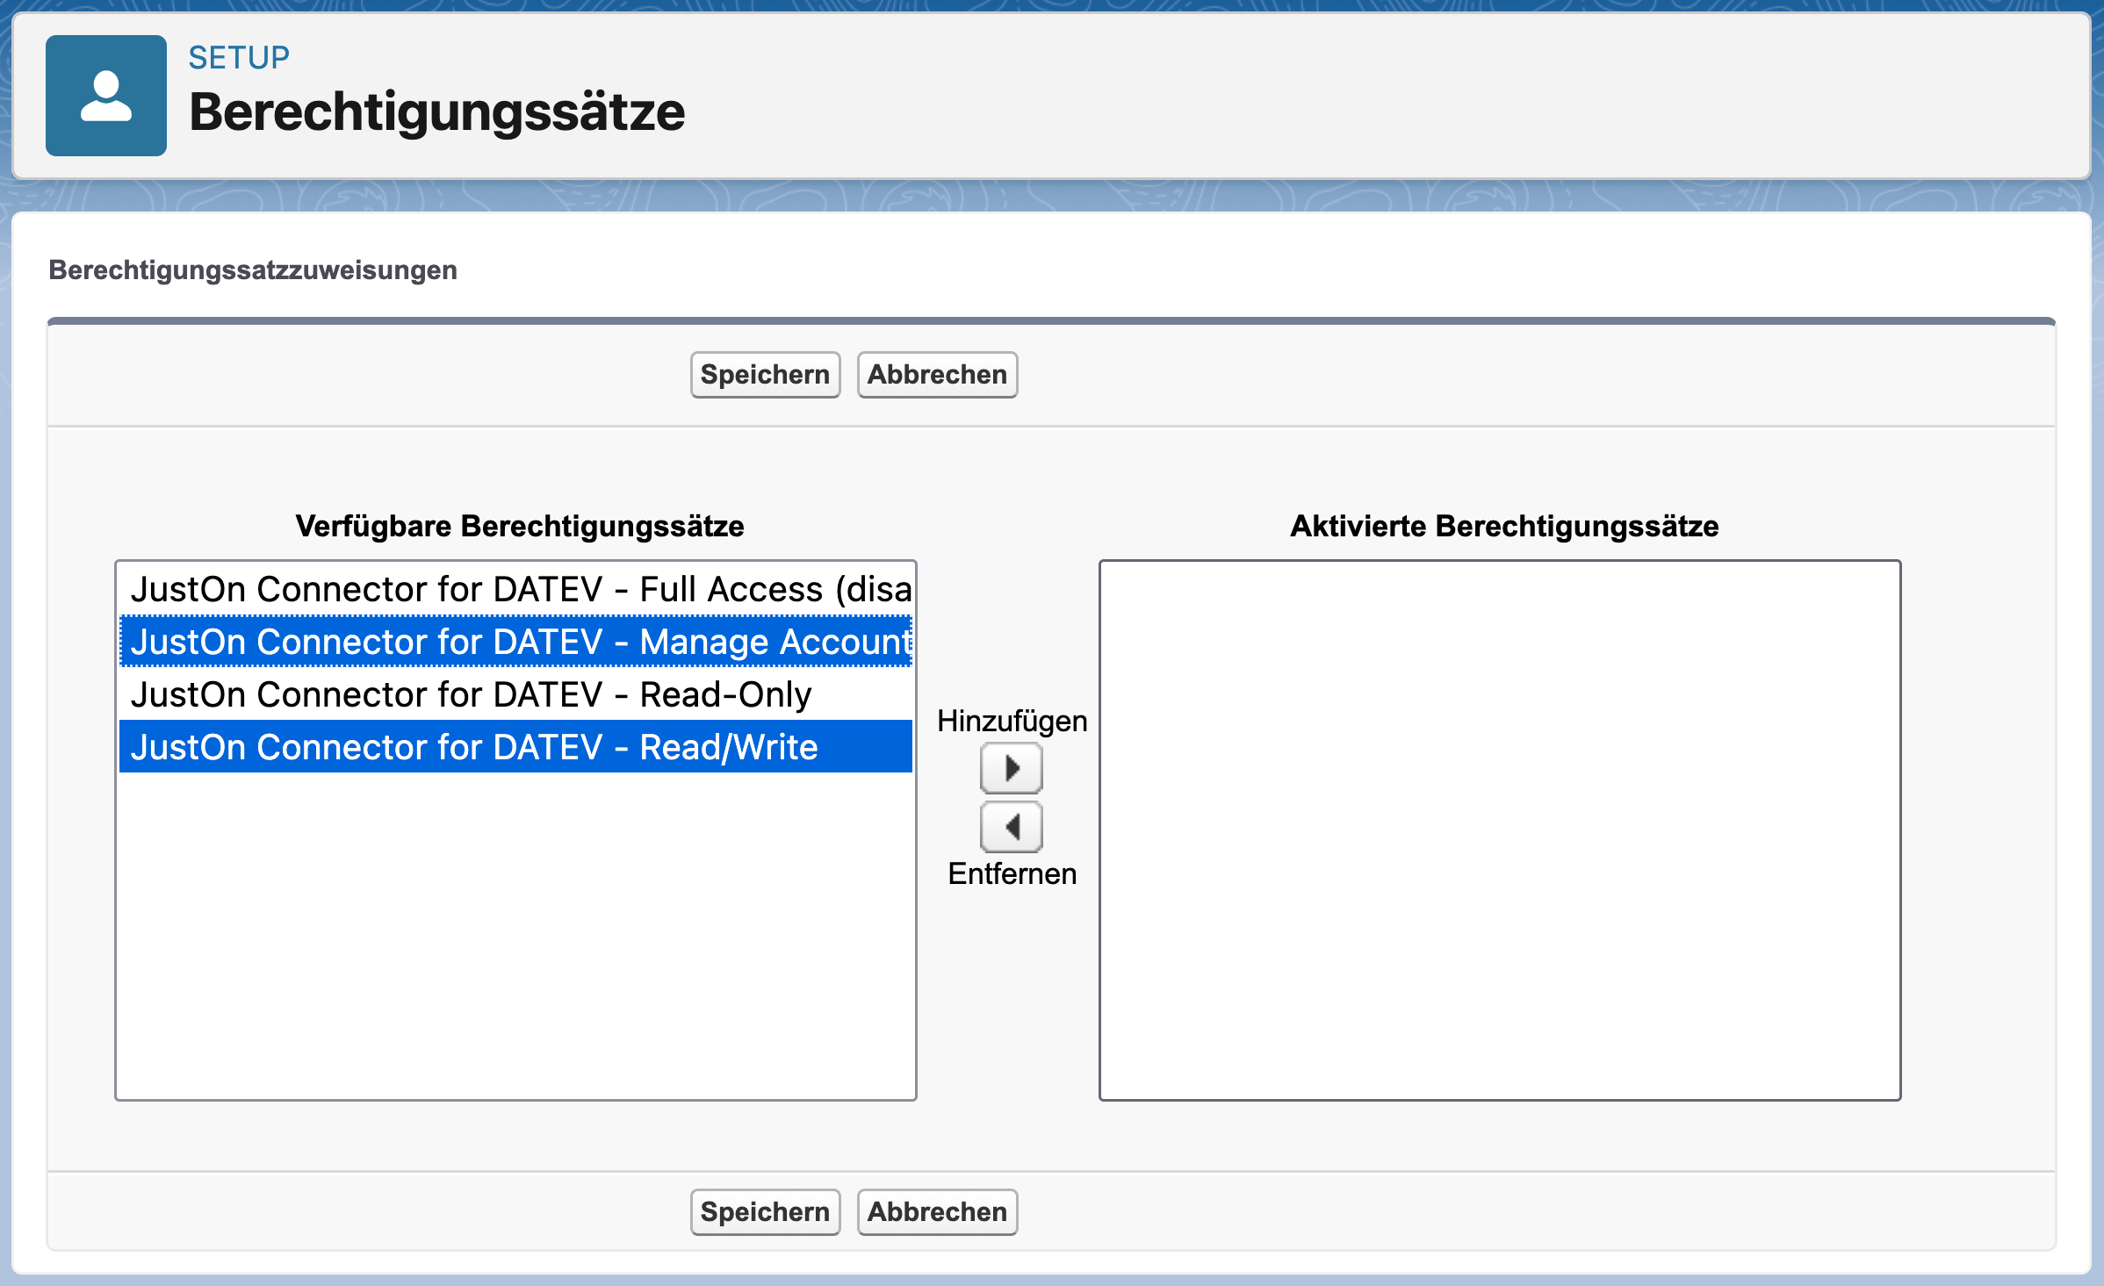Click the Hinzufügen right-arrow button
The height and width of the screenshot is (1286, 2104).
[1012, 768]
